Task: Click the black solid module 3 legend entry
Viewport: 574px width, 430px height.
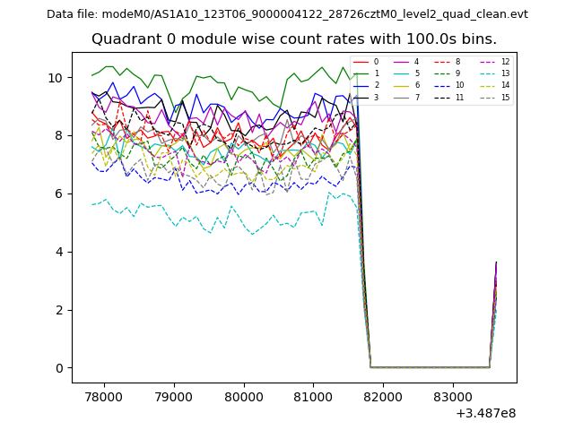Action: pos(366,97)
